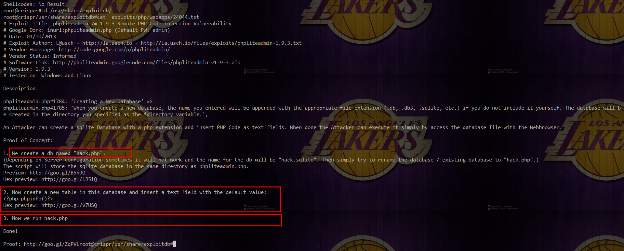
Task: Click the 'cat exploits/php/webapps/24044.txt' command line
Action: tap(101, 17)
